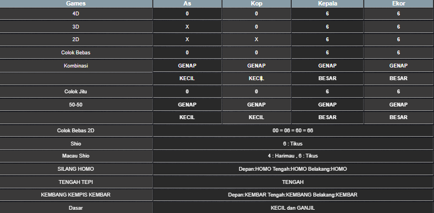This screenshot has height=213, width=434.
Task: Click Colok Bebas Kop value 0
Action: coord(257,53)
